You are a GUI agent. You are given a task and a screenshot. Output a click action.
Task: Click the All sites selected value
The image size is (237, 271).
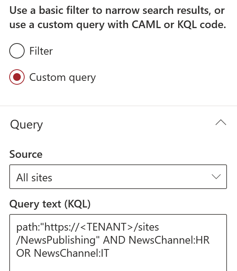[34, 178]
